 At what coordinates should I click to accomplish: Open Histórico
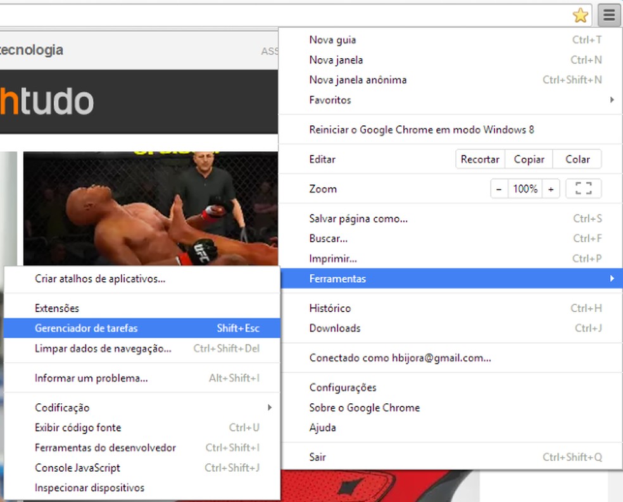(330, 308)
